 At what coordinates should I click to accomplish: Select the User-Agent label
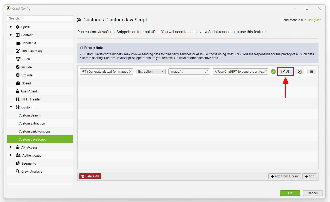tap(29, 91)
